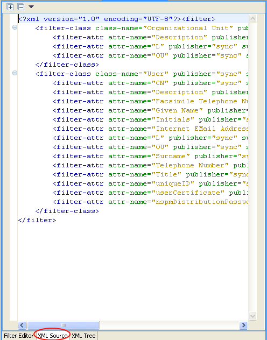Viewport: 267px width, 340px height.
Task: Click the "Facsimile Telephone" attribute line
Action: (x=150, y=101)
